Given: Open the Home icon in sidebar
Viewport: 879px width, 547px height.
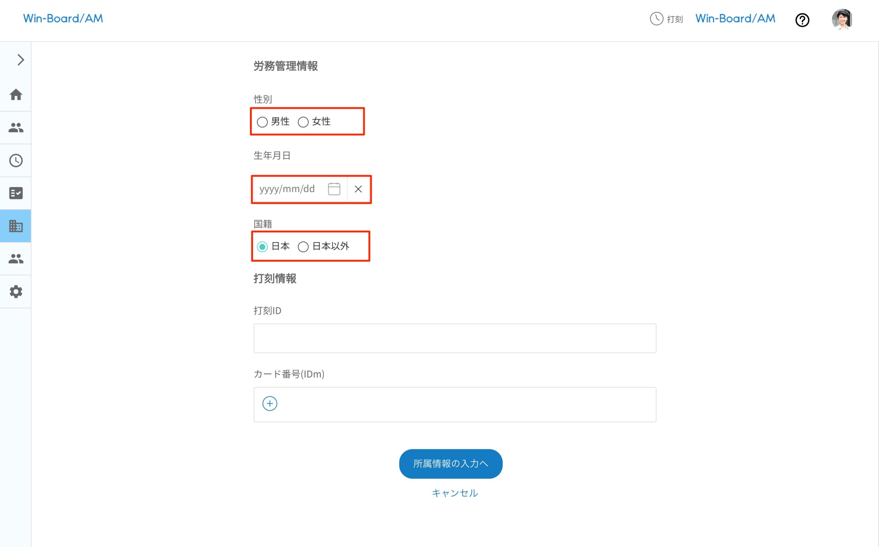Looking at the screenshot, I should 16,95.
